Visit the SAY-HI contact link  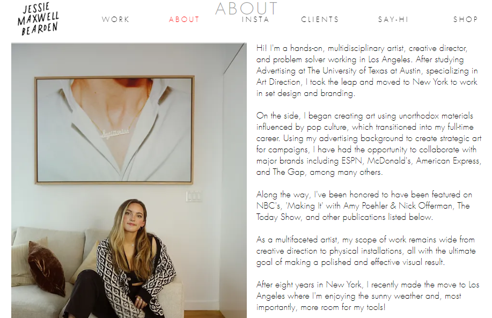(x=393, y=19)
